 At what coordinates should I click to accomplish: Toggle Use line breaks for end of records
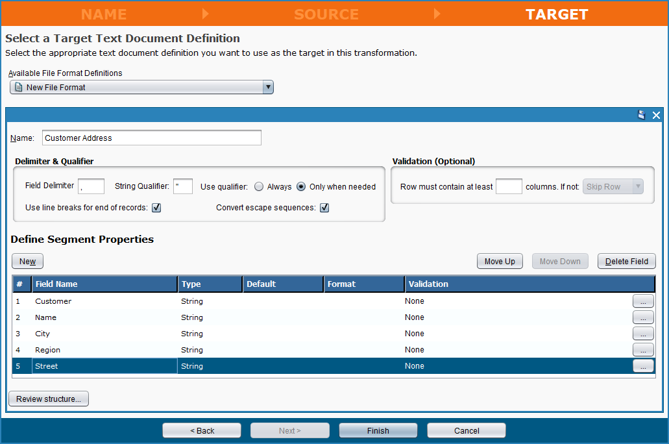[x=156, y=208]
